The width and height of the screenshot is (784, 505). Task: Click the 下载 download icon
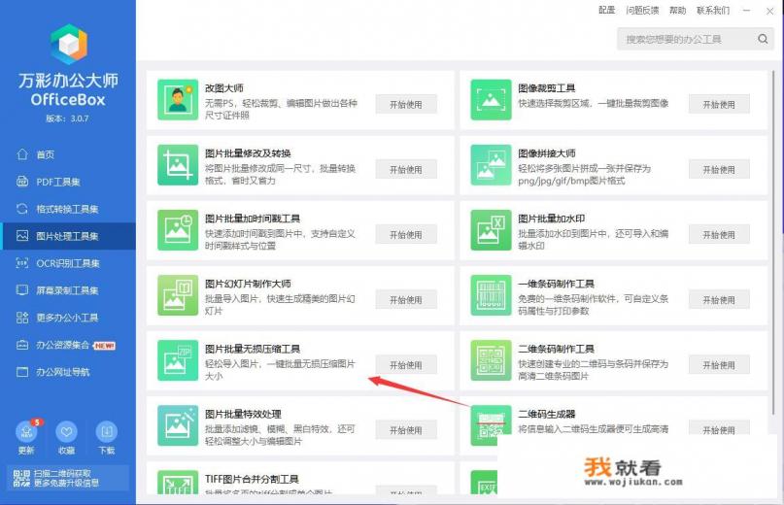coord(107,431)
